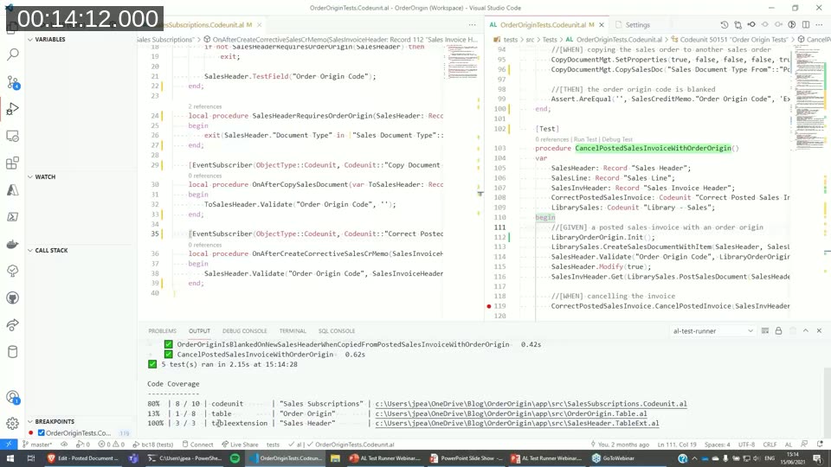Viewport: 831px width, 467px height.
Task: Open the right editor group's more actions menu
Action: click(x=820, y=25)
